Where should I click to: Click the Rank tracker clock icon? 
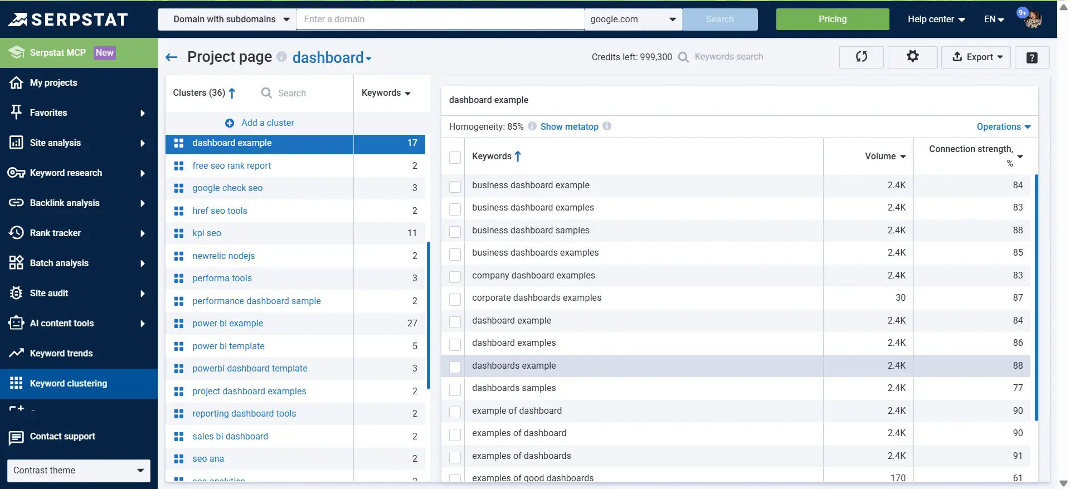[x=16, y=233]
